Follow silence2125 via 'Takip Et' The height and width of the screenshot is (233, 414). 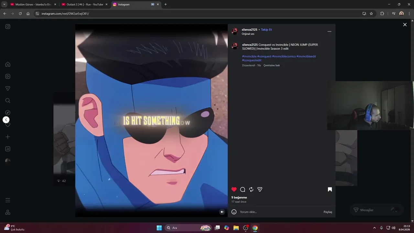pyautogui.click(x=267, y=29)
